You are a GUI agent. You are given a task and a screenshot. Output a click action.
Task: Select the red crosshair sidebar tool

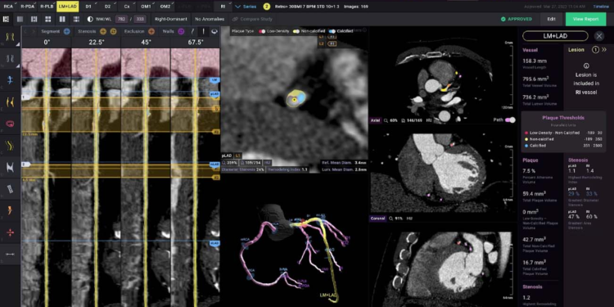tap(10, 233)
